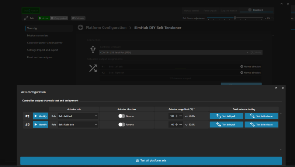Test belt release on channel #2
The width and height of the screenshot is (295, 167).
coord(261,125)
